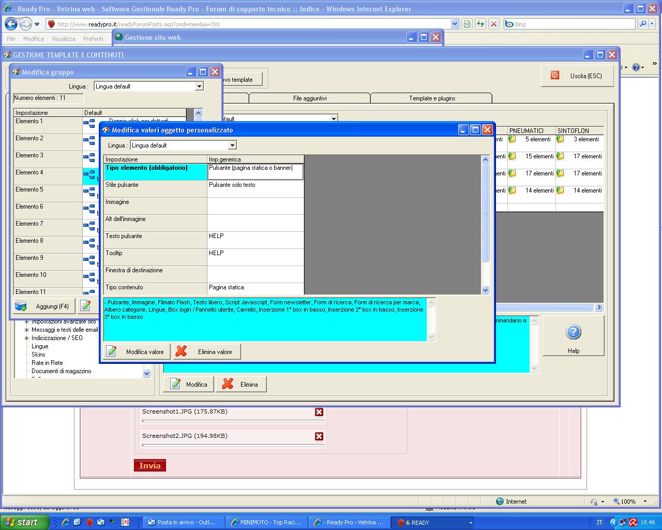Click the browser Stop icon
The width and height of the screenshot is (662, 530).
(x=494, y=24)
